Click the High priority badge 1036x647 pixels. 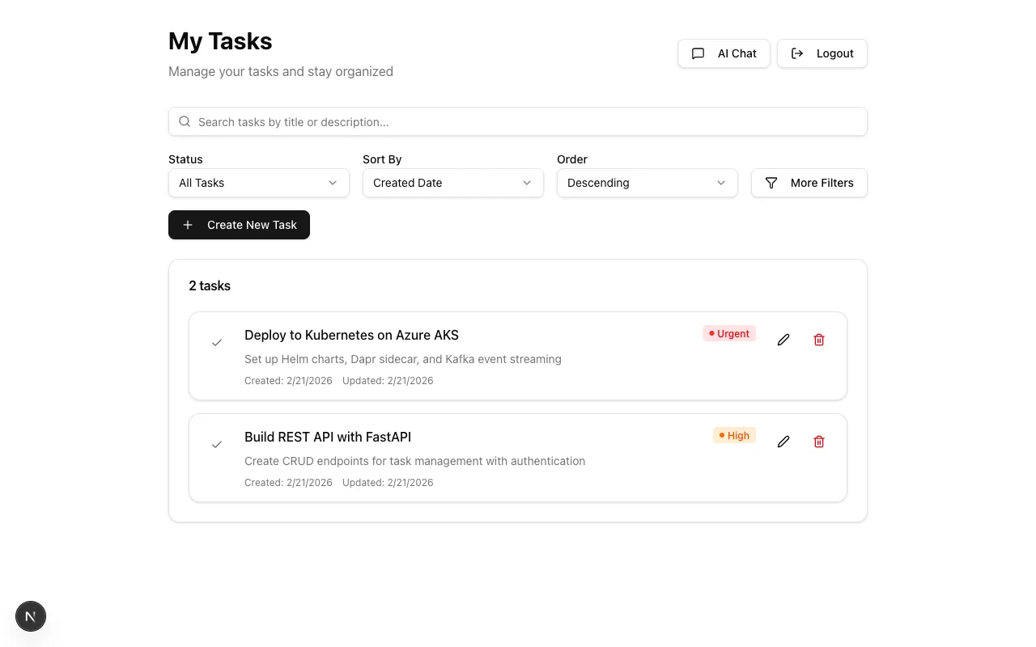734,435
